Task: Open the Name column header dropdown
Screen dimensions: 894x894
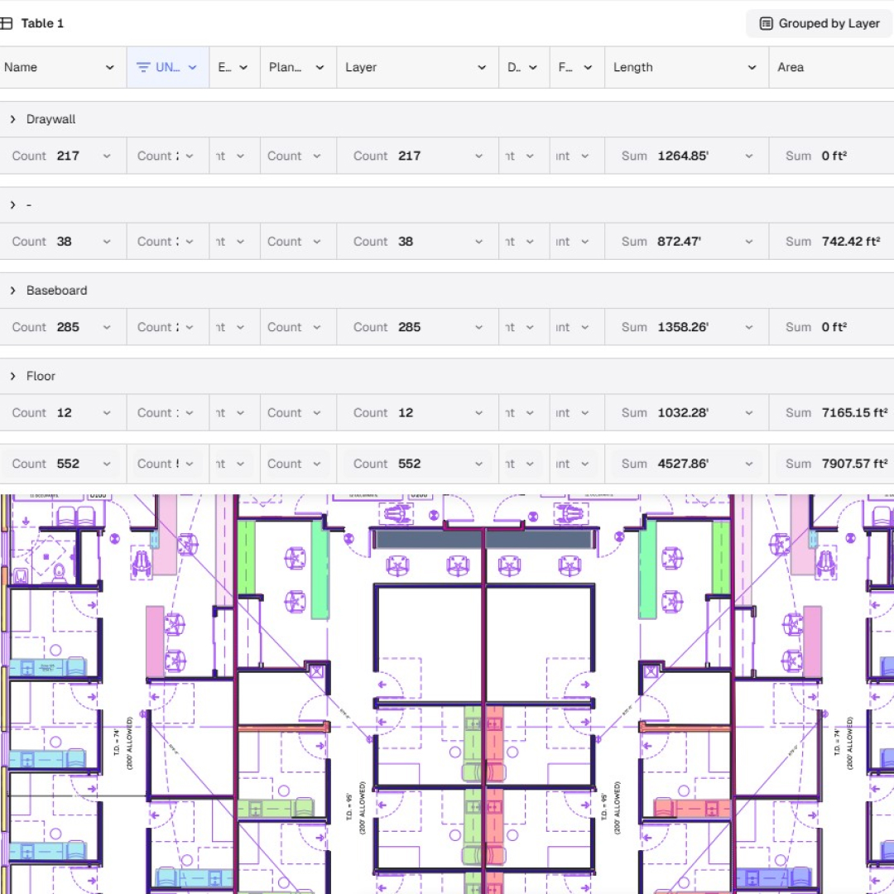Action: click(109, 68)
